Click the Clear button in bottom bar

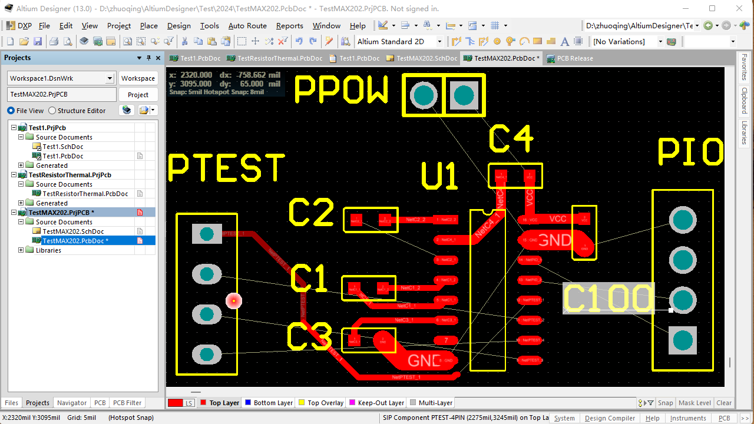pyautogui.click(x=724, y=403)
